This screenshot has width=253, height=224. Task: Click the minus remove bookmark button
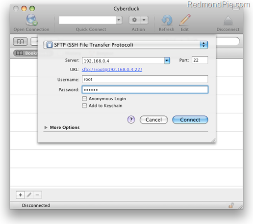(x=37, y=195)
